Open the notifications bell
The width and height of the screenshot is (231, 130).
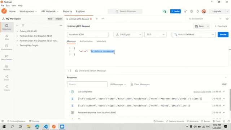click(x=198, y=11)
